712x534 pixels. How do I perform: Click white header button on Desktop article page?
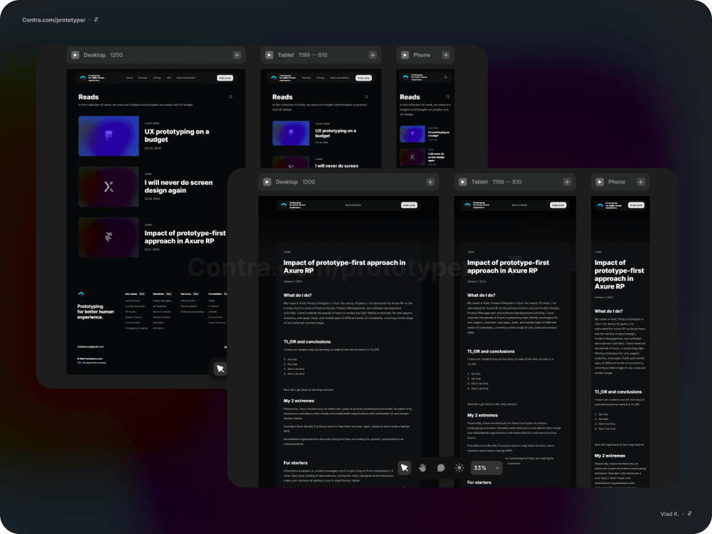click(409, 205)
